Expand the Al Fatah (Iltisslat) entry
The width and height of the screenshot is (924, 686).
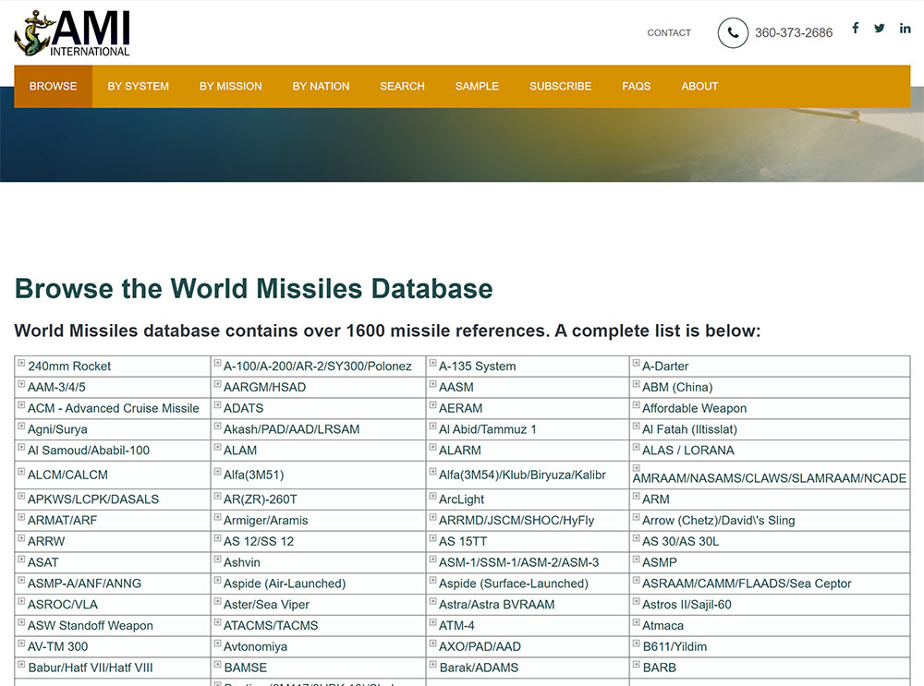636,427
